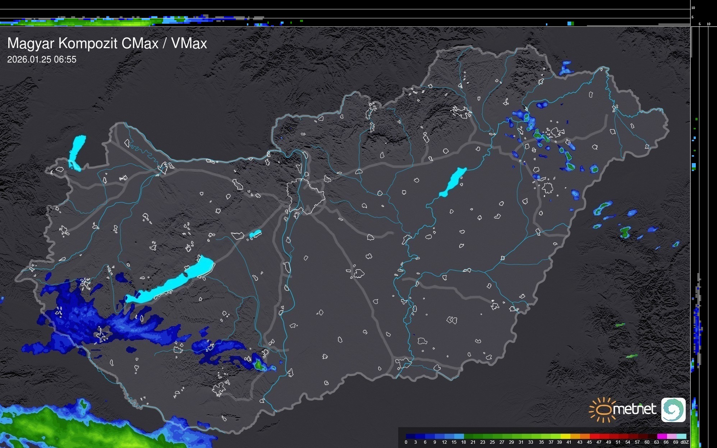Click the metnet wordmark text
Screen dimensions: 717x448
tap(634, 409)
